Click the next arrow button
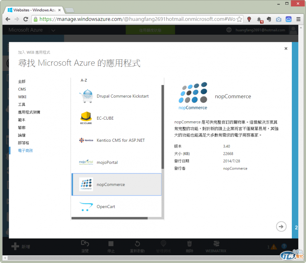Viewport: 306px width, 263px height. pos(281,226)
